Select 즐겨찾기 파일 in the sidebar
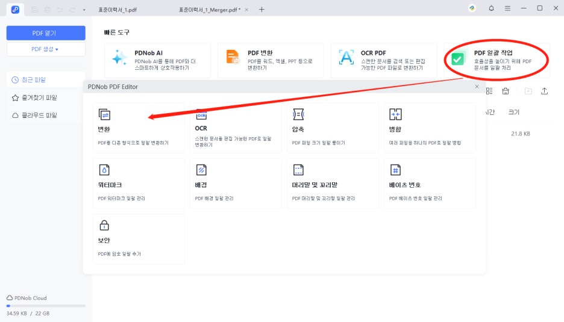Image resolution: width=564 pixels, height=322 pixels. pos(46,98)
